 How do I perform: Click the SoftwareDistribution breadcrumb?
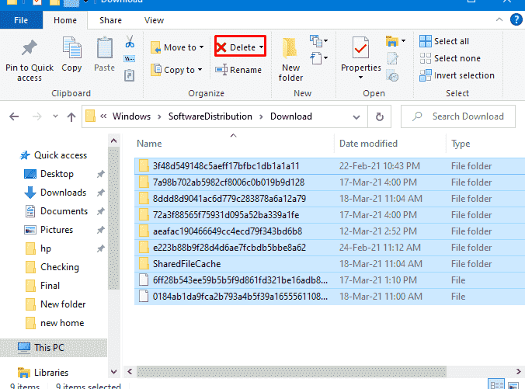coord(210,116)
